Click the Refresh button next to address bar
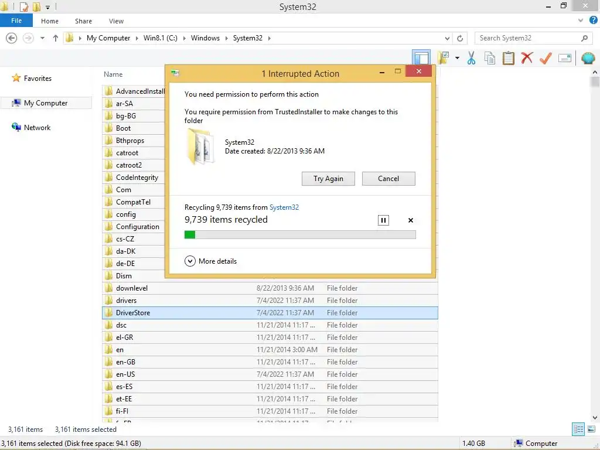 click(460, 38)
